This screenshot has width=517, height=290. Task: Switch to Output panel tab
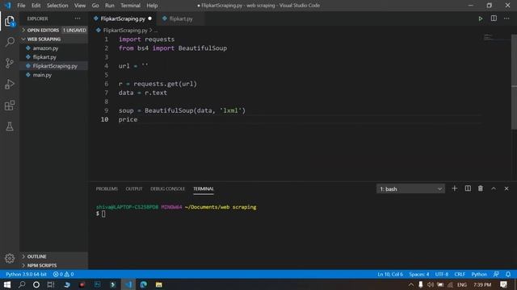[x=134, y=188]
